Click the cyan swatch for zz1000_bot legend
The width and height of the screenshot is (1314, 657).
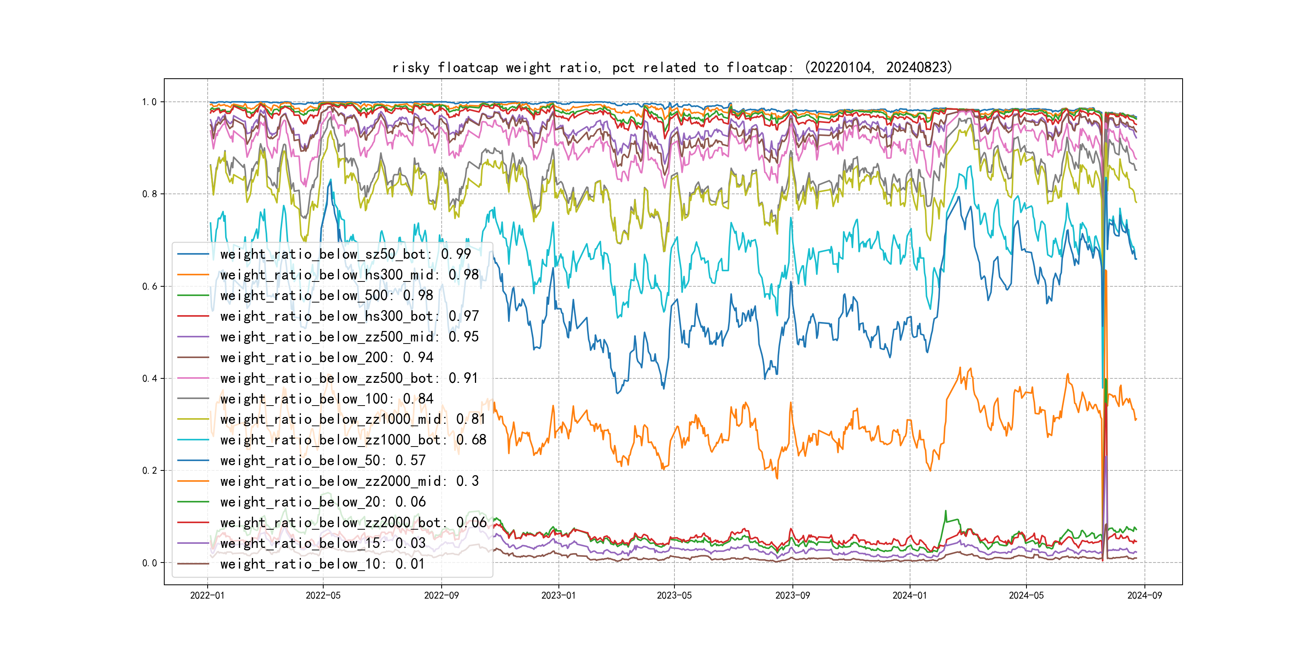[x=193, y=440]
